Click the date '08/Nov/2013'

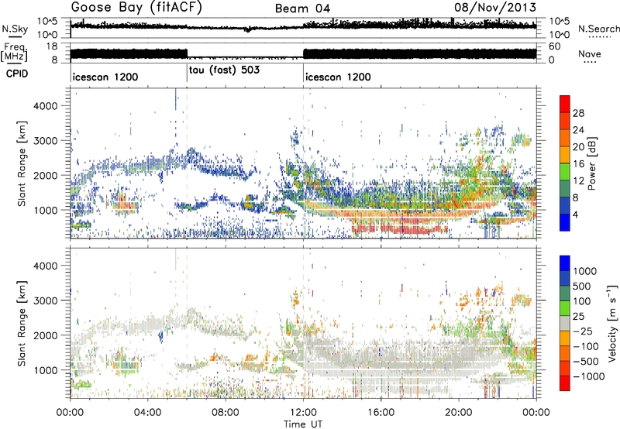(495, 8)
